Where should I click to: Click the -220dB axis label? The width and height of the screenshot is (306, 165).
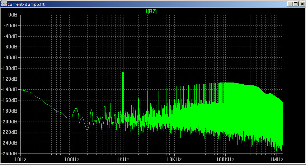tap(9, 132)
